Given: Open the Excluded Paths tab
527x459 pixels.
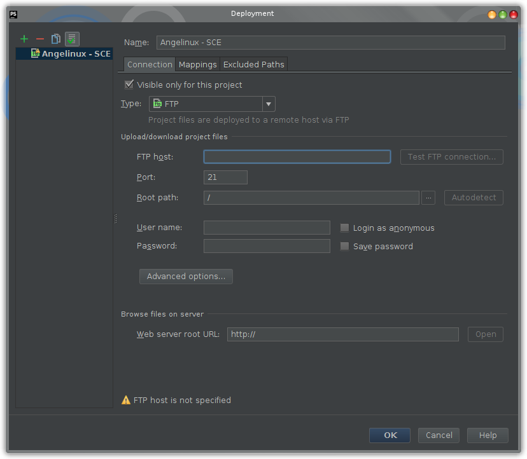Looking at the screenshot, I should point(254,64).
